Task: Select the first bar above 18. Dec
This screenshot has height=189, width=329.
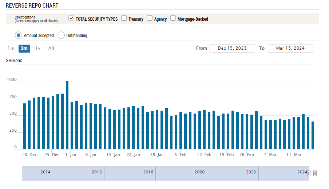Action: click(x=24, y=126)
